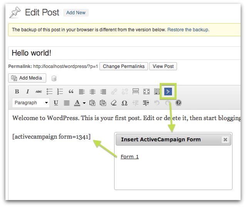Click the text color A icon
The height and width of the screenshot is (207, 246).
coord(77,103)
